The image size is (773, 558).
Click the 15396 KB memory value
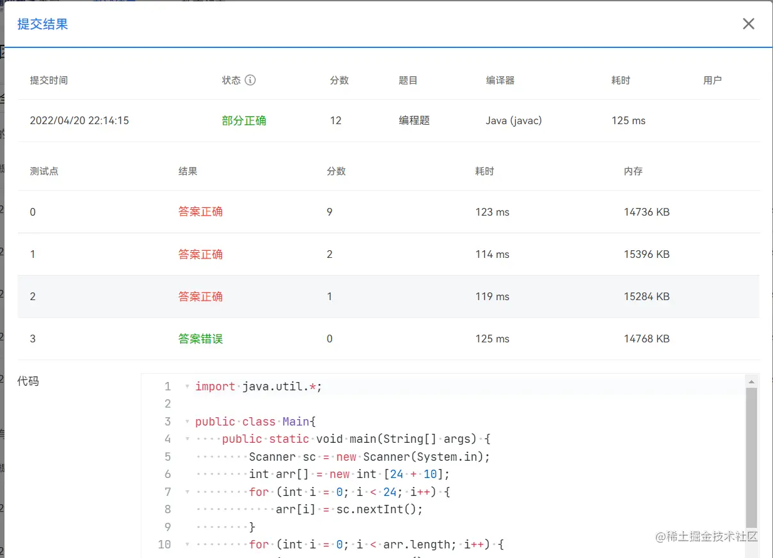[646, 254]
